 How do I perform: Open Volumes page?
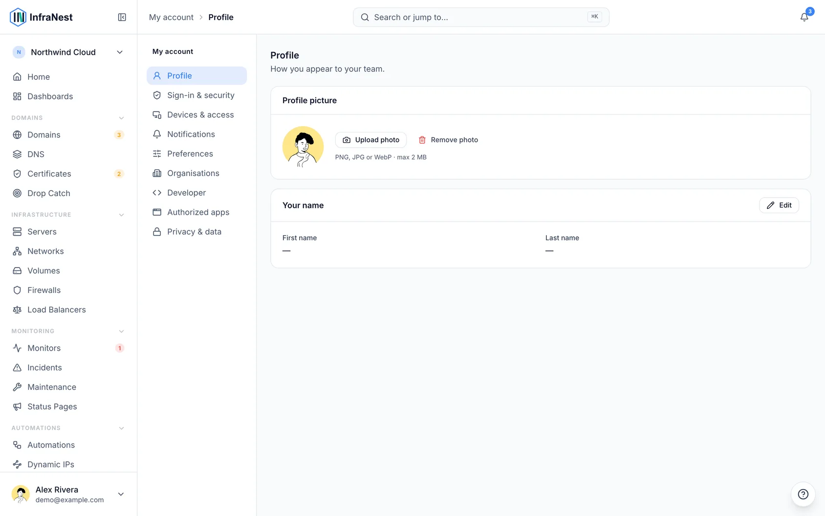coord(68,270)
